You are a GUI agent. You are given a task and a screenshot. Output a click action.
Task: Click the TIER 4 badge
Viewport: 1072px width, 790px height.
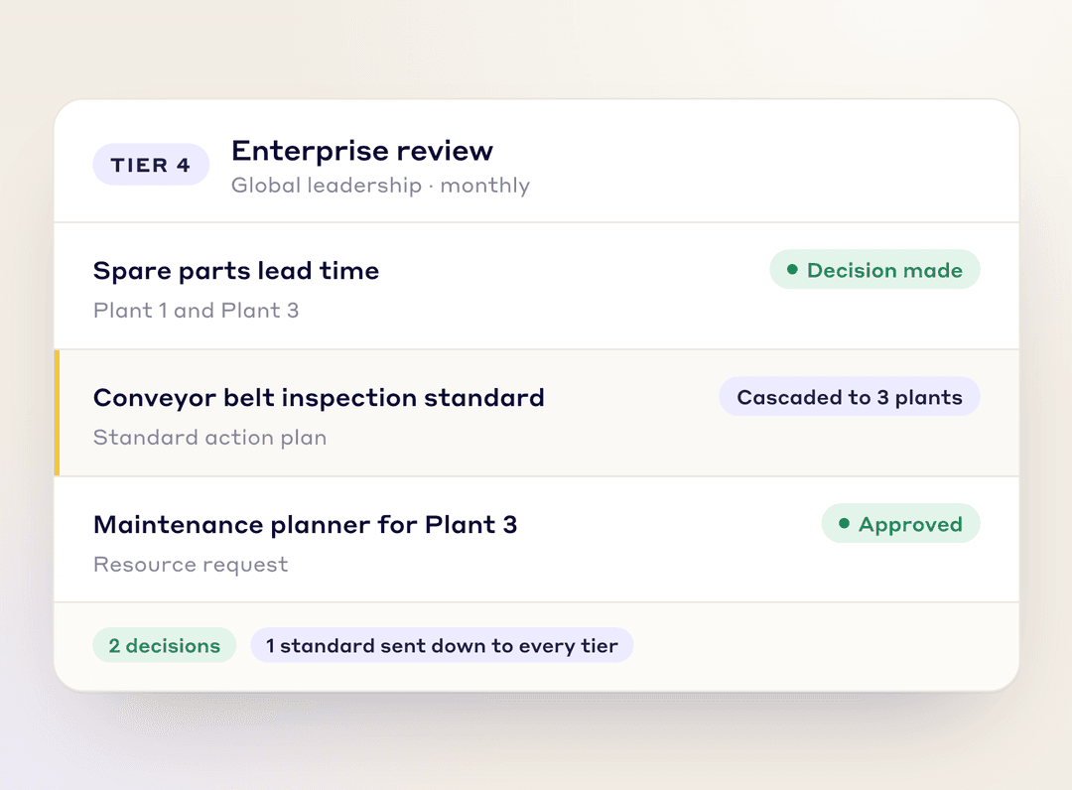(x=151, y=165)
